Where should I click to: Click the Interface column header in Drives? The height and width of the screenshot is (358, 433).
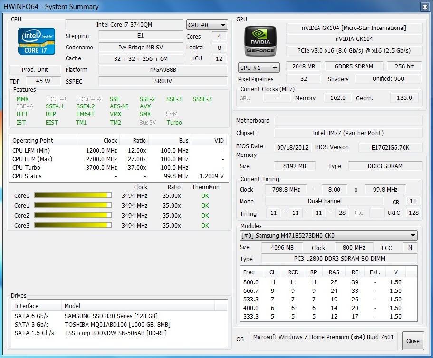36,306
